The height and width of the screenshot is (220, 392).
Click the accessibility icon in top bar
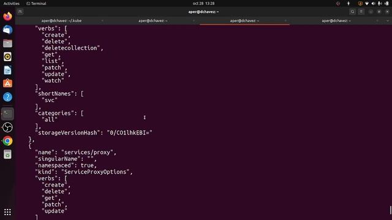coord(349,4)
